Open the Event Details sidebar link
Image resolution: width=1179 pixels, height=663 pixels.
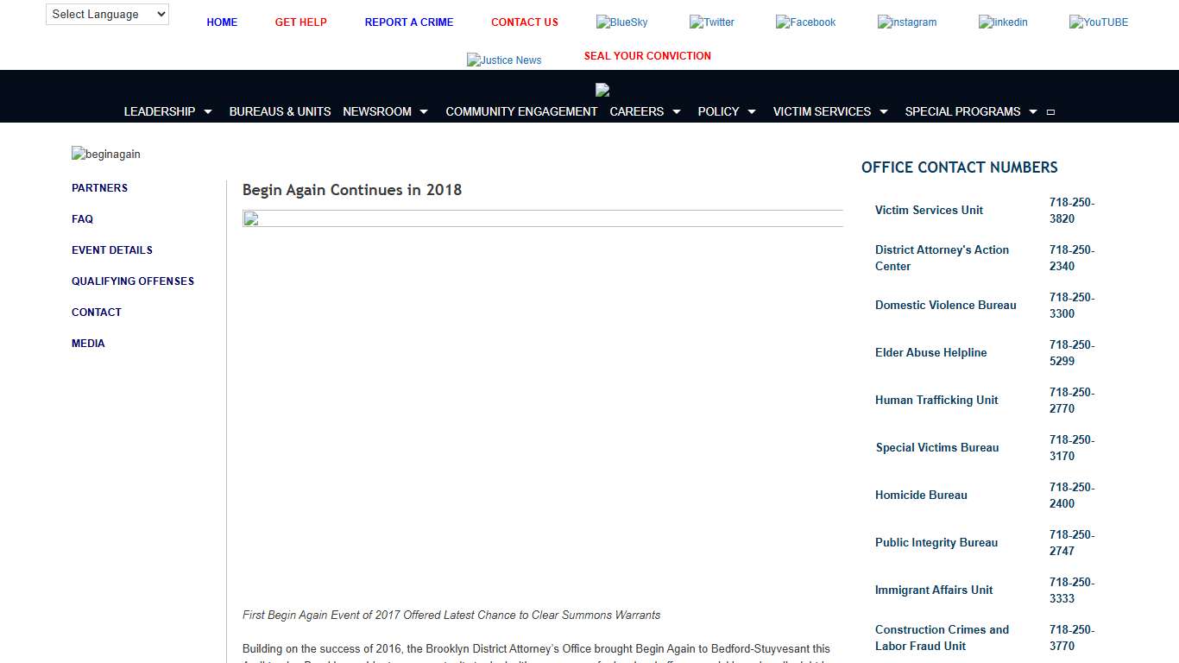(x=112, y=250)
